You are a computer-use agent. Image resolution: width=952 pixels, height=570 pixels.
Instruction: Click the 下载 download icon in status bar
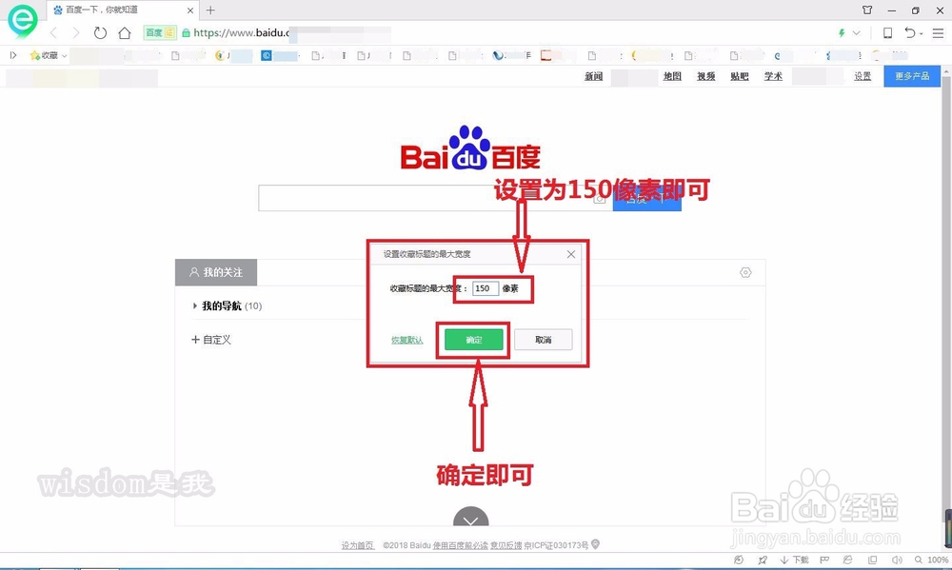click(x=792, y=560)
